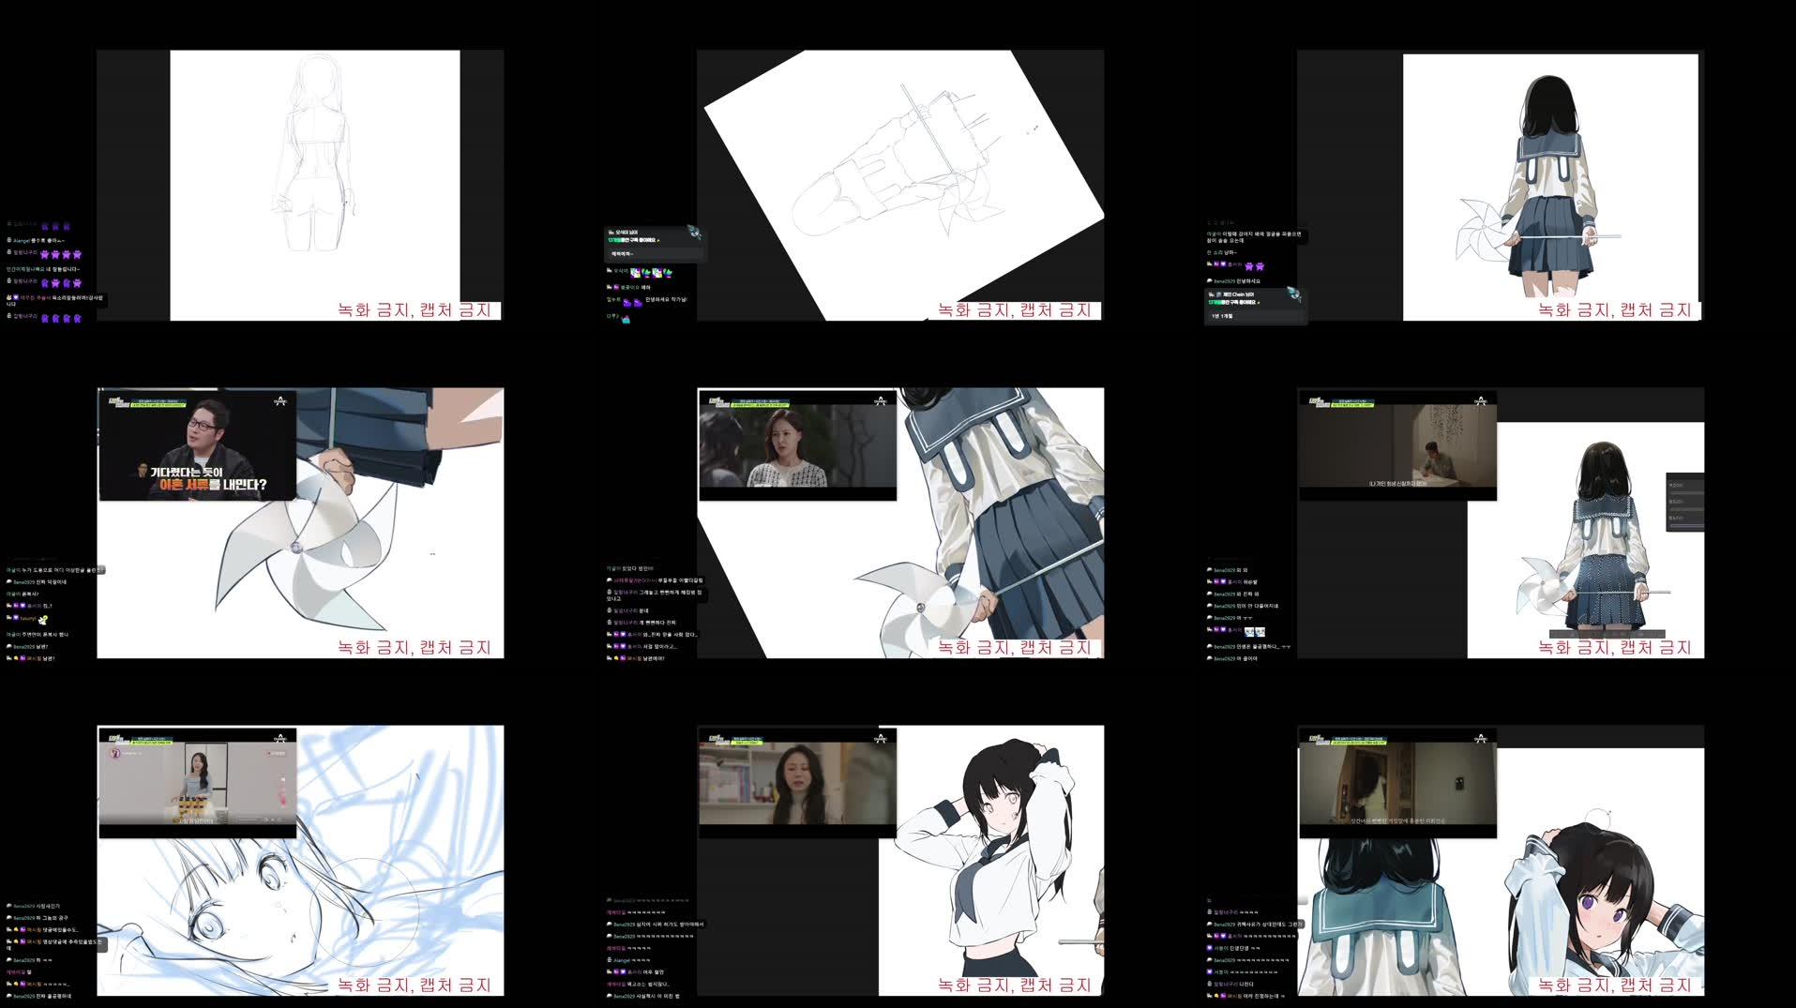Click a purple crown emote posted by 흐시리

(x=1250, y=267)
